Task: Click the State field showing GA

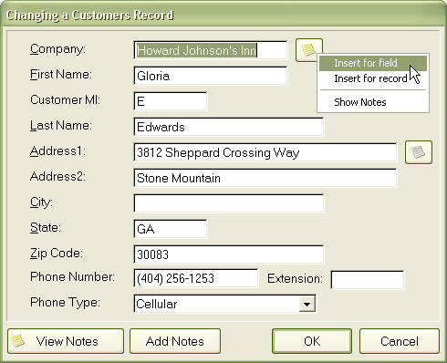Action: coord(171,229)
